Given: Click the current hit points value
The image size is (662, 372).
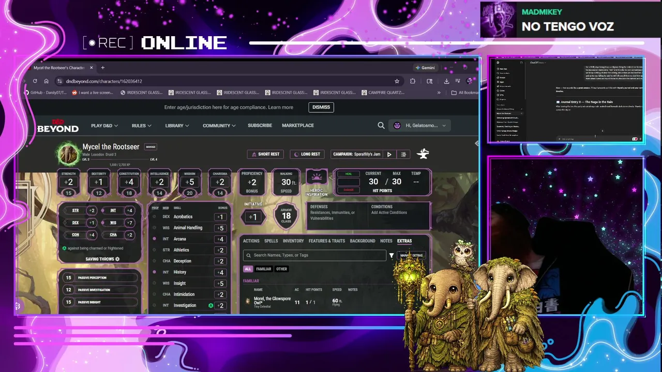Looking at the screenshot, I should click(x=373, y=182).
